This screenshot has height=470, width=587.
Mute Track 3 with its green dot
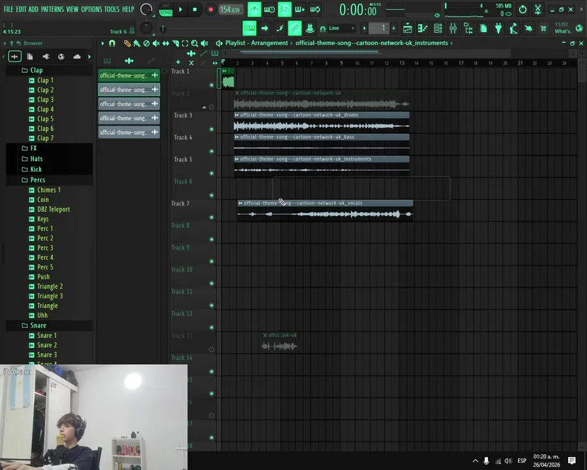(x=211, y=129)
